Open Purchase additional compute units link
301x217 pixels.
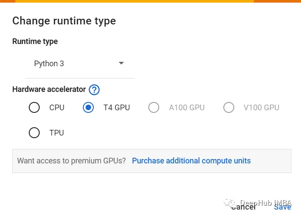tap(192, 161)
